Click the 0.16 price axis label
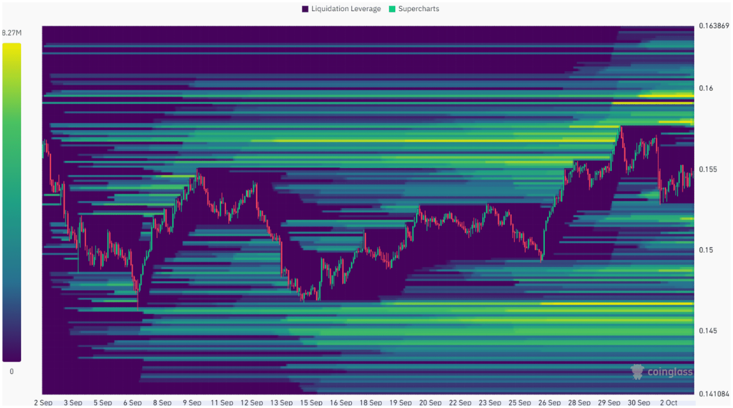Image resolution: width=733 pixels, height=408 pixels. (706, 88)
